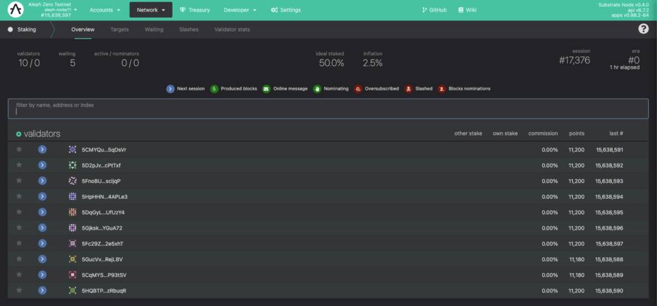Click next session badge of 5D2pJv...cPtTxf
The height and width of the screenshot is (306, 657).
pos(42,165)
